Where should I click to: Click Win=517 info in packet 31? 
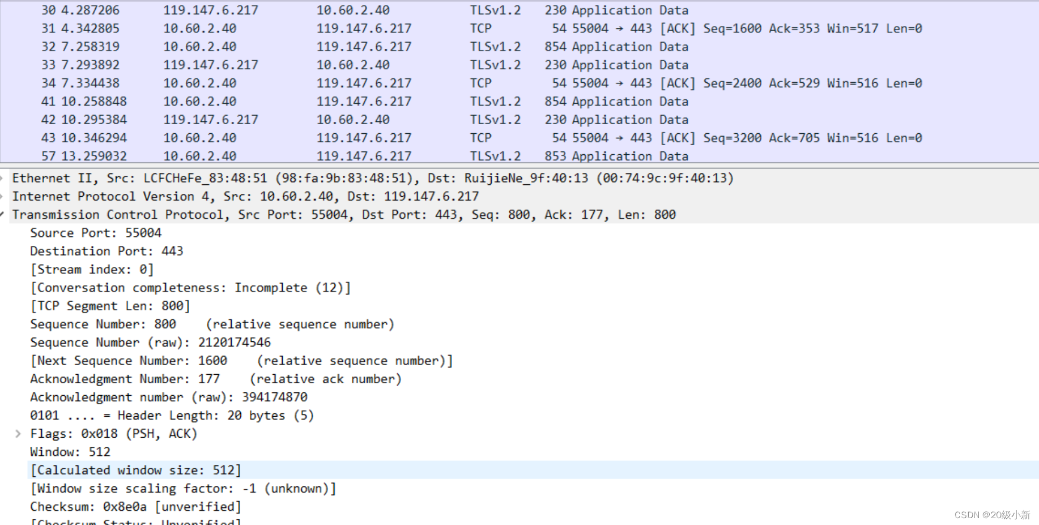[x=853, y=28]
